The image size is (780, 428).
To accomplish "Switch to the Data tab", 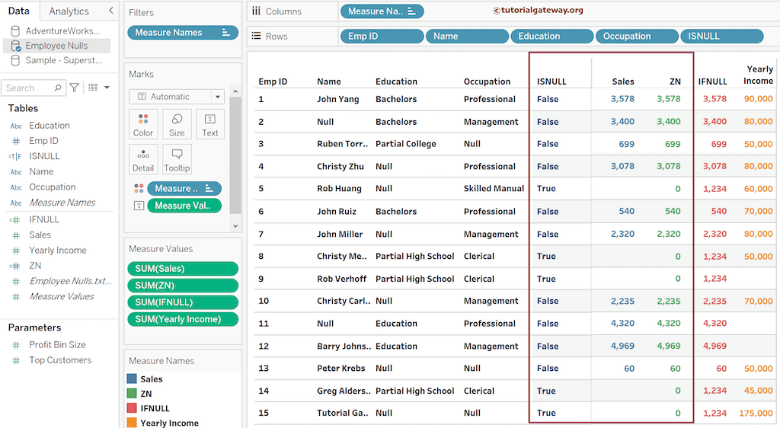I will tap(18, 11).
